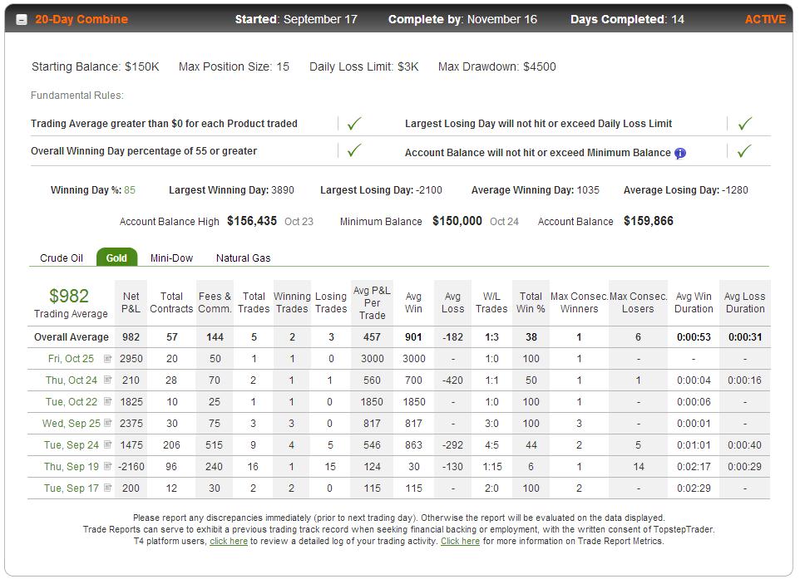Image resolution: width=800 pixels, height=584 pixels.
Task: Follow 'Click here' for Trade Report Metrics
Action: pyautogui.click(x=460, y=541)
